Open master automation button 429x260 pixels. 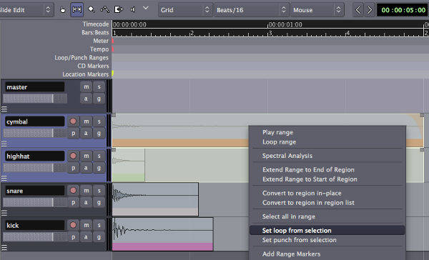(x=87, y=99)
